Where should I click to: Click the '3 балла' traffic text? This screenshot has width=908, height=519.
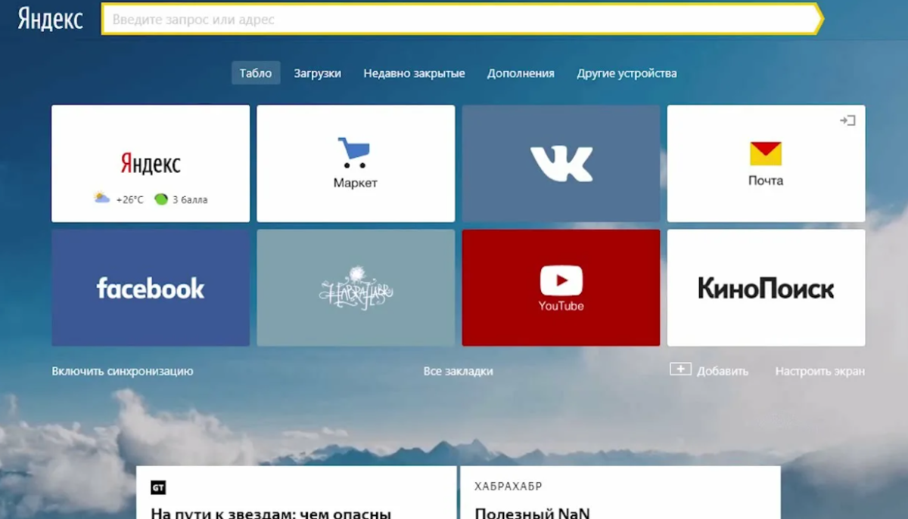click(190, 200)
